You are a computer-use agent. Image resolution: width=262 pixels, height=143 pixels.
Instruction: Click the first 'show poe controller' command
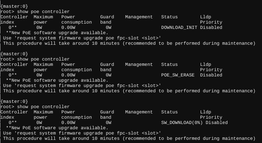[43, 12]
